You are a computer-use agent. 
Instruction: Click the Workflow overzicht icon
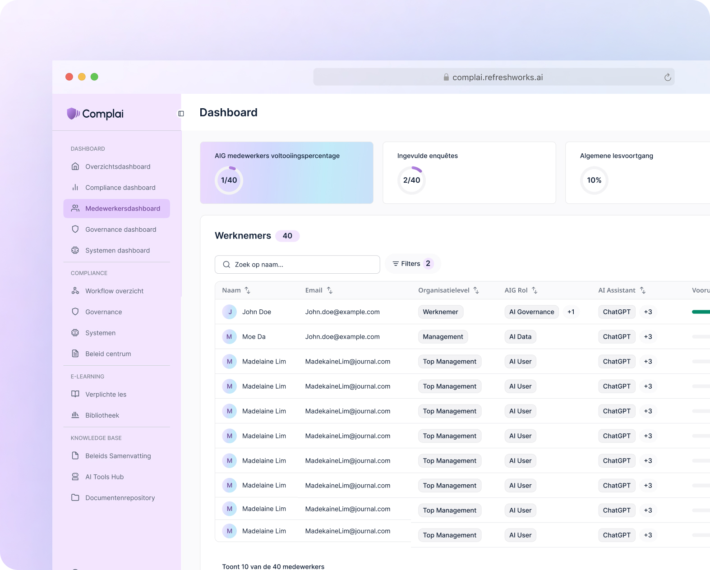pyautogui.click(x=75, y=291)
